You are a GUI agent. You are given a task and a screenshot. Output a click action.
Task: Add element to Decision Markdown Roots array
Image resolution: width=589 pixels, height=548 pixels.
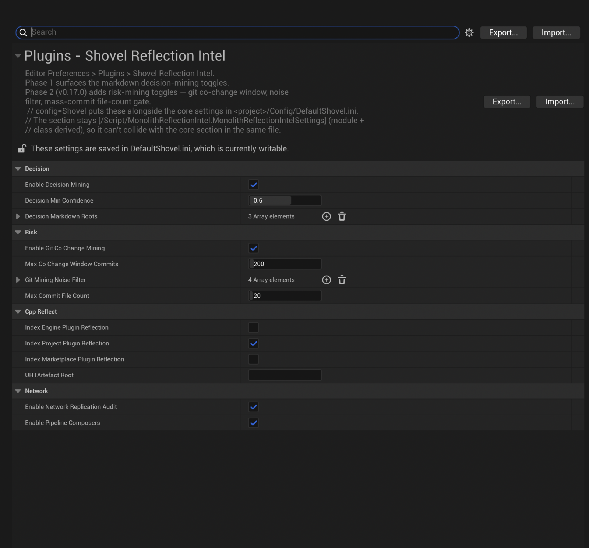[327, 216]
